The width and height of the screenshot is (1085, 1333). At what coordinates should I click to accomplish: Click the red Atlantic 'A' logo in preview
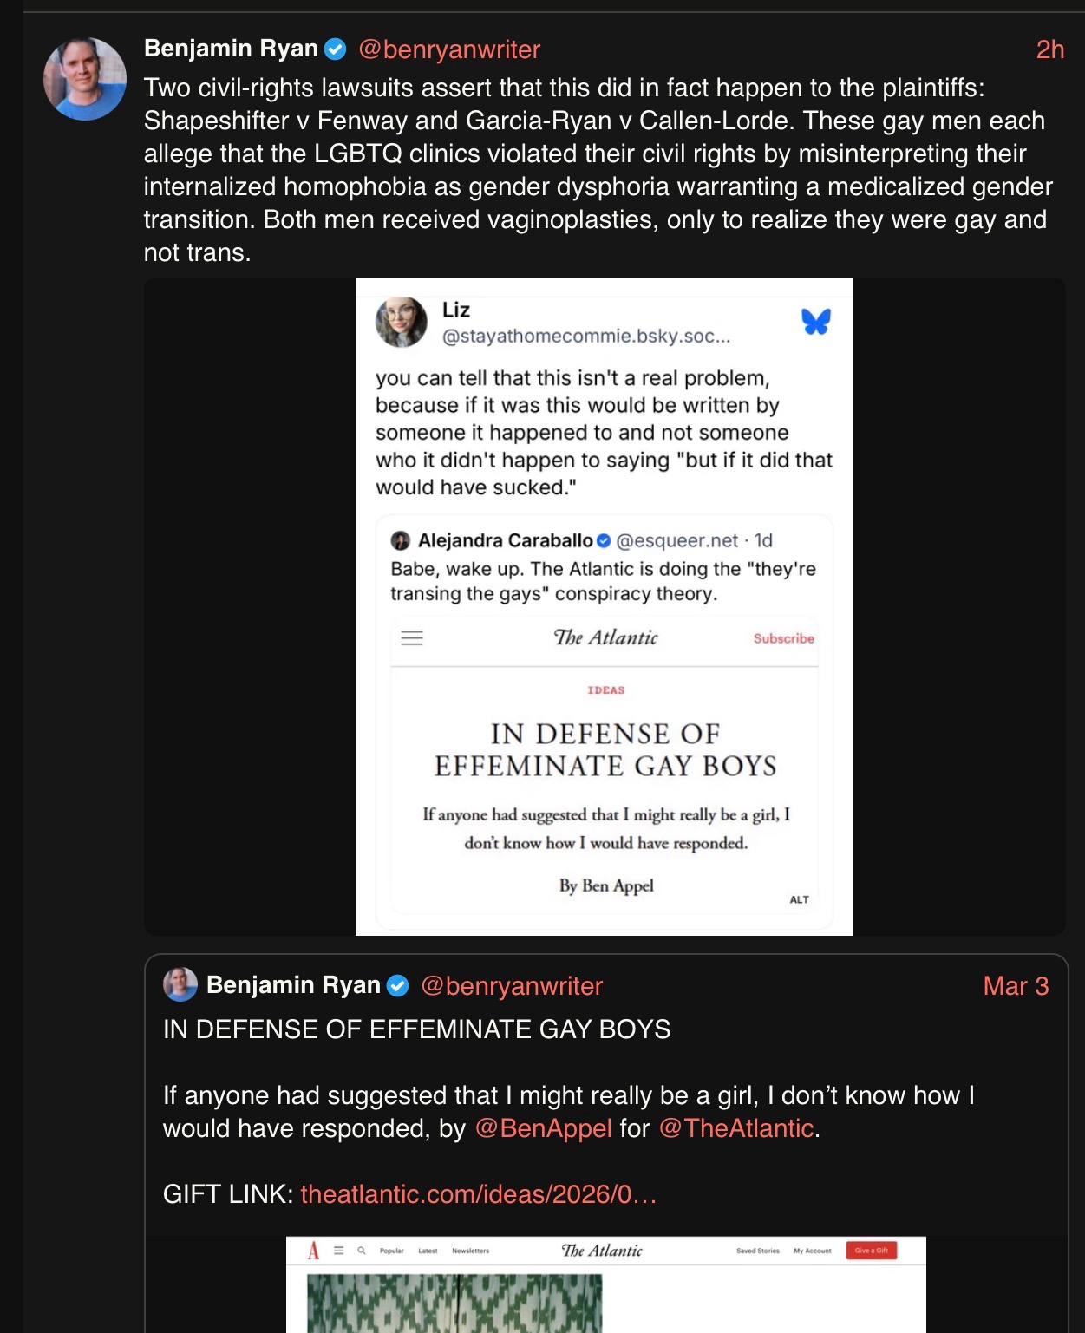(314, 1251)
